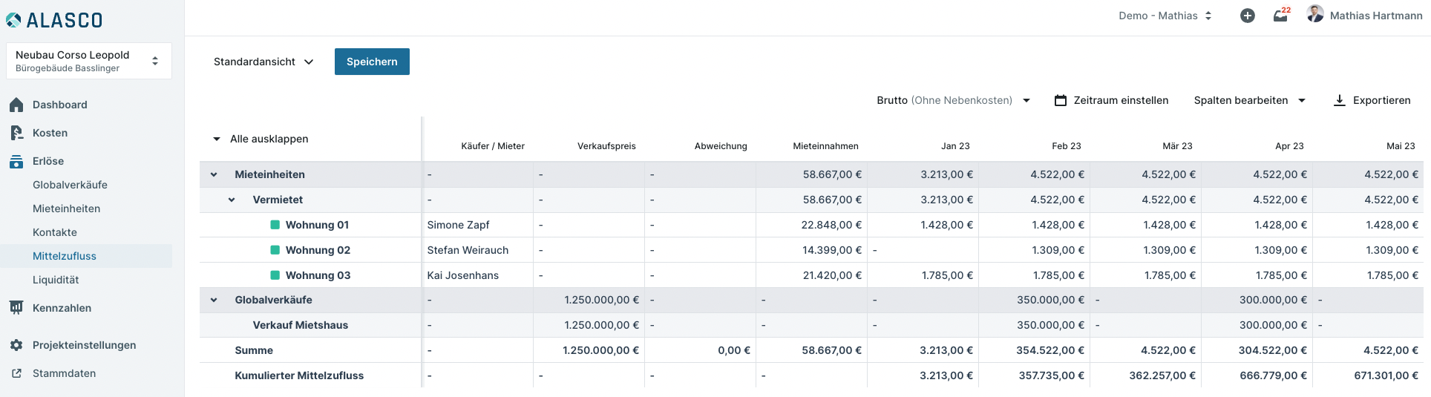Toggle the Alle ausklappen expander
Image resolution: width=1431 pixels, height=397 pixels.
217,139
